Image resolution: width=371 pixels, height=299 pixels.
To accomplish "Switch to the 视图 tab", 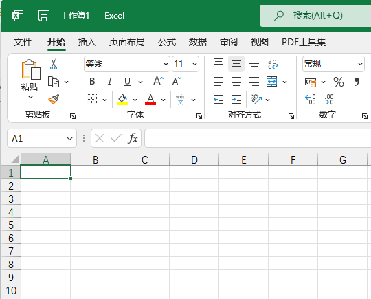I will [x=259, y=42].
